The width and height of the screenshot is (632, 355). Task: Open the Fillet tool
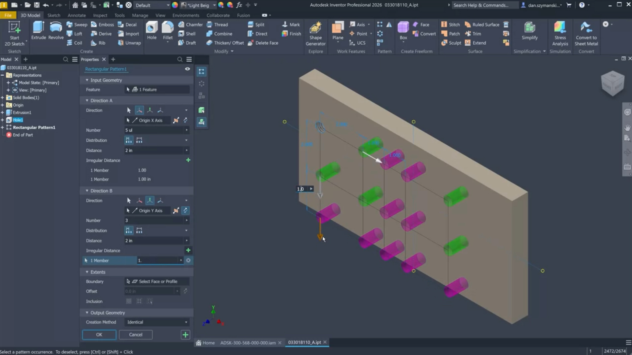[167, 31]
